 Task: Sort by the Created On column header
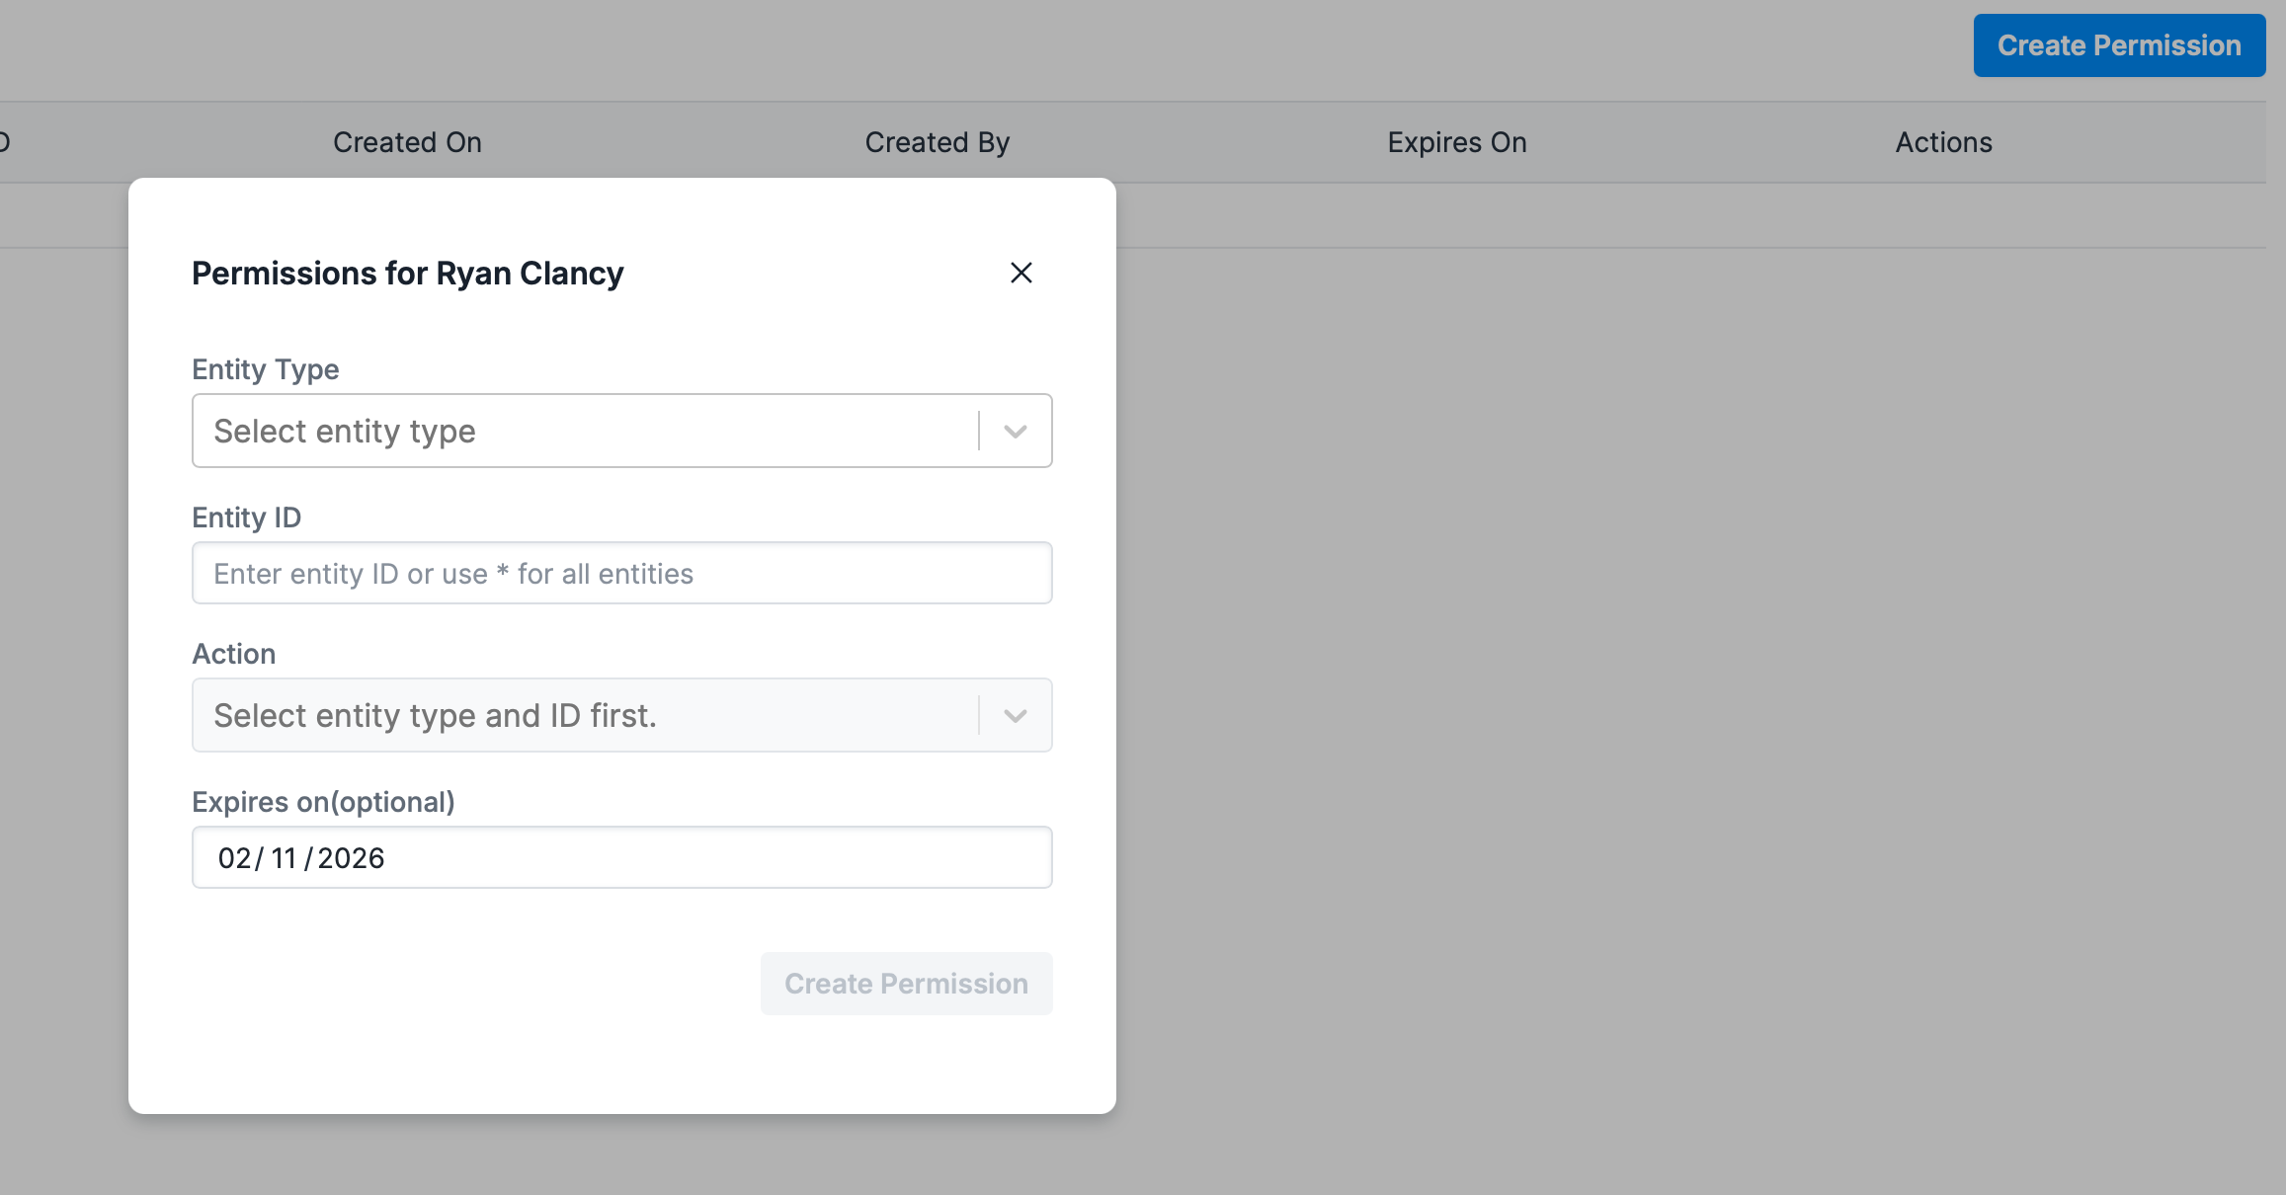(407, 142)
